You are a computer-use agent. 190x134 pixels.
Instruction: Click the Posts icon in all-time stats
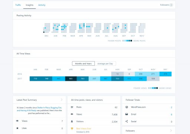point(72,107)
